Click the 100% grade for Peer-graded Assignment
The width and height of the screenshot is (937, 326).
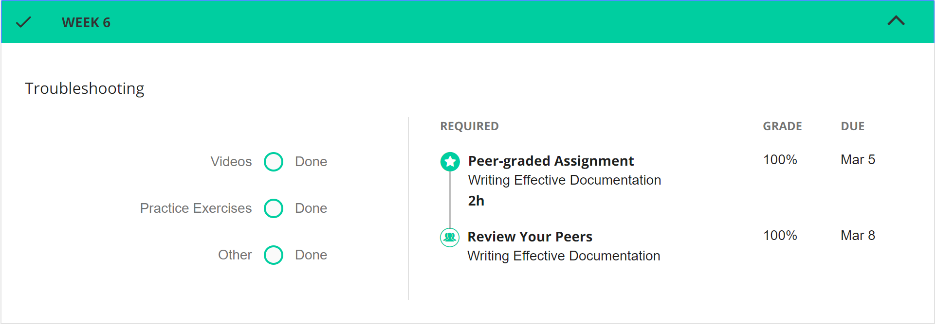780,160
